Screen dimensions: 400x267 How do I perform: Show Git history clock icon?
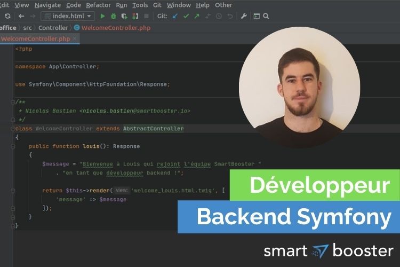pos(219,16)
